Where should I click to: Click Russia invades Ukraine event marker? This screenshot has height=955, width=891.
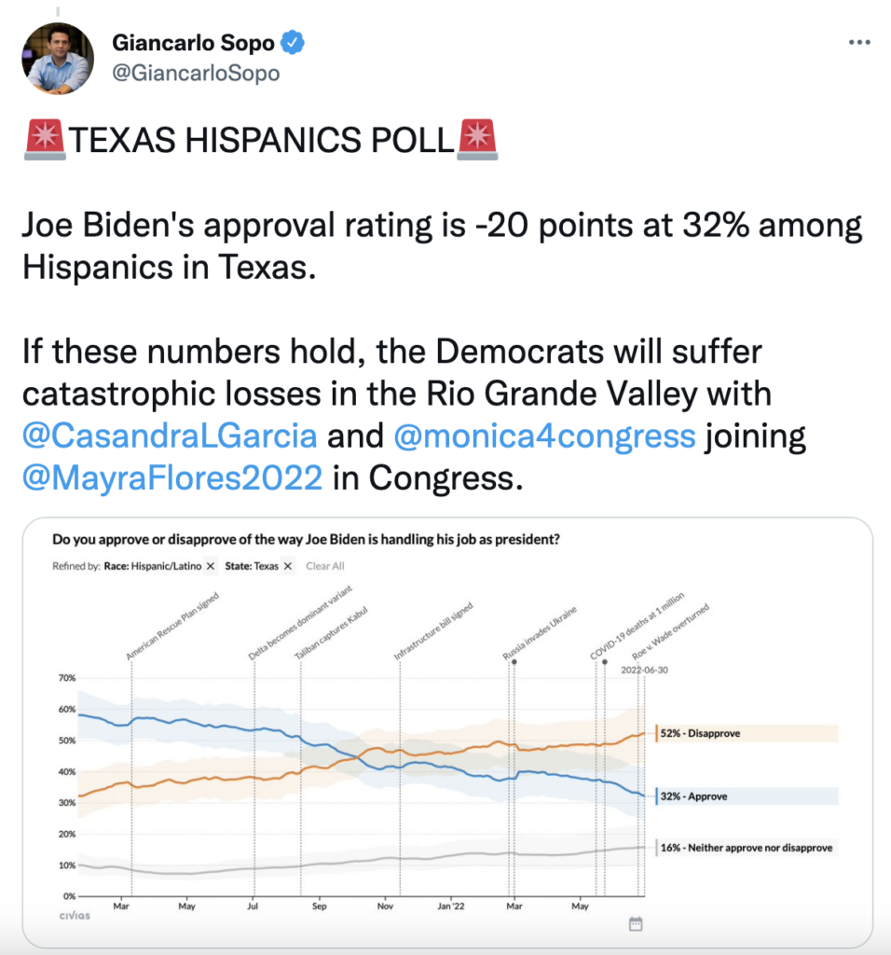pos(514,661)
